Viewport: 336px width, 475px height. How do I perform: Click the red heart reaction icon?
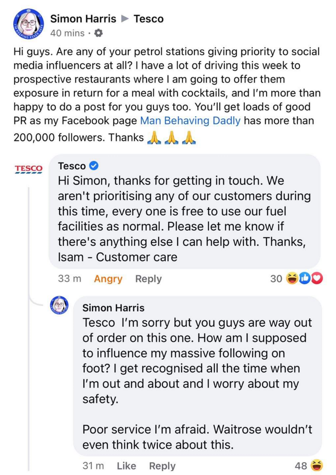[317, 278]
